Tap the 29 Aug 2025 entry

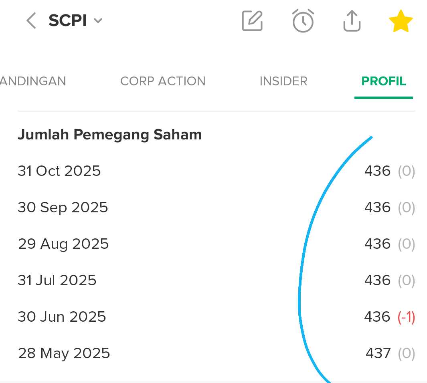tap(63, 244)
